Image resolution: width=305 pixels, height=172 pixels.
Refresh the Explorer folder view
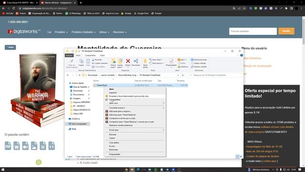point(183,75)
